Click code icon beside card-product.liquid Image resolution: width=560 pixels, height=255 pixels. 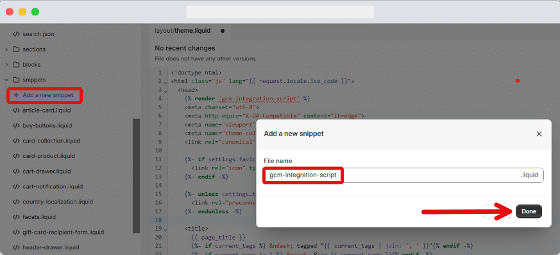click(16, 156)
